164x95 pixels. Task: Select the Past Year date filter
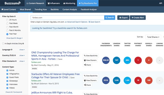[x=7, y=34]
